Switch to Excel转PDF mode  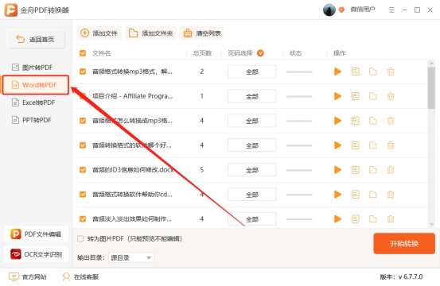(x=33, y=102)
